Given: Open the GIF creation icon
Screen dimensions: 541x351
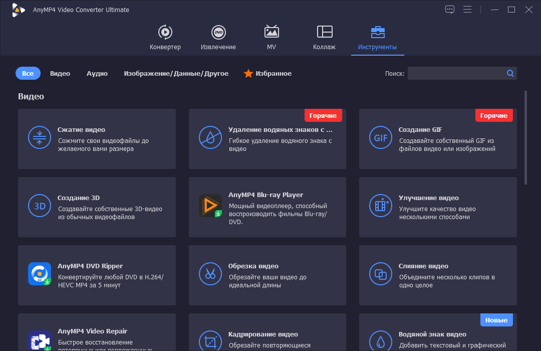Looking at the screenshot, I should (x=381, y=137).
